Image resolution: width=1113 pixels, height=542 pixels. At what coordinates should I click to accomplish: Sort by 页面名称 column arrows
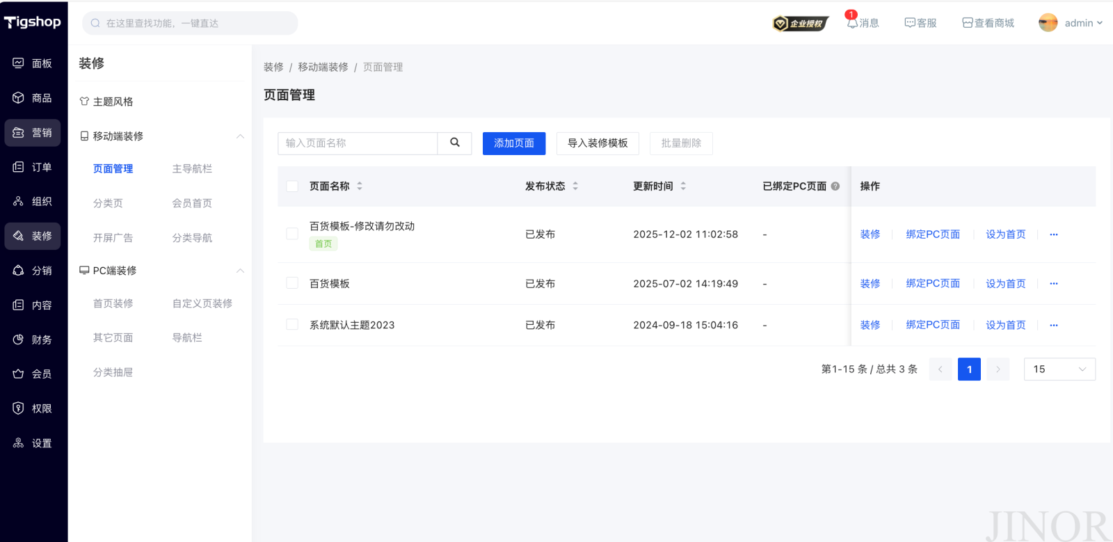tap(360, 186)
